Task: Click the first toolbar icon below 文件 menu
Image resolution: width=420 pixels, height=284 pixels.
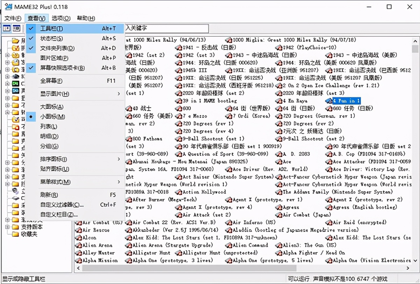Action: [7, 28]
